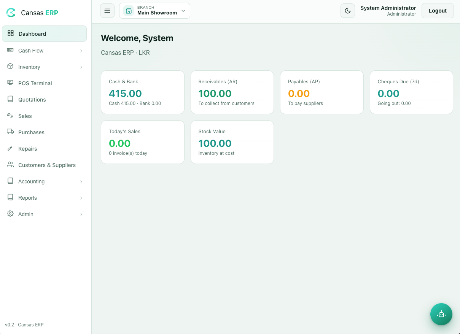Image resolution: width=460 pixels, height=334 pixels.
Task: Click the Accounting book icon
Action: (x=10, y=181)
